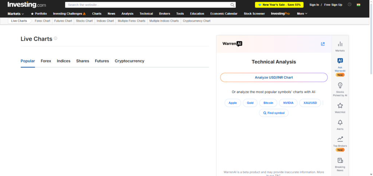373x176 pixels.
Task: Click the search magnifier icon
Action: coord(232,5)
